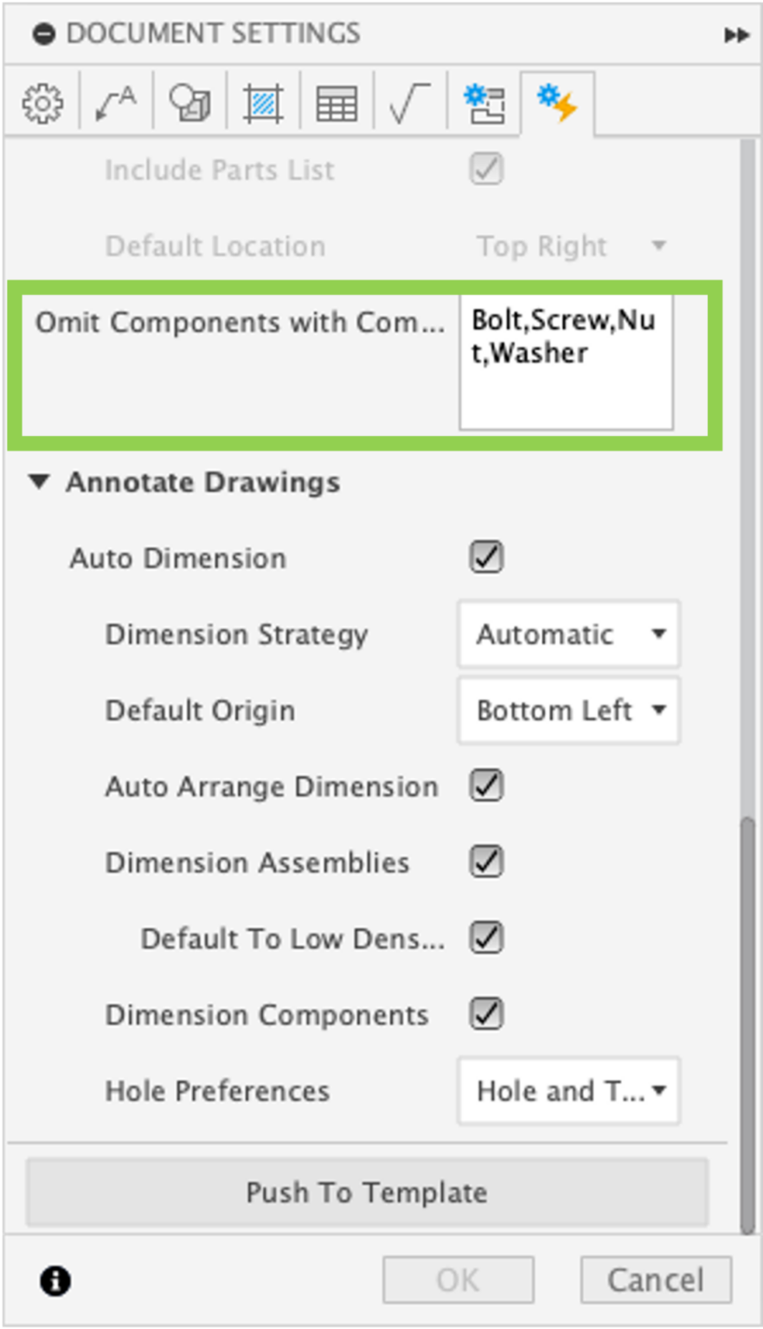This screenshot has height=1329, width=763.
Task: Open the Default Origin dropdown
Action: [x=568, y=710]
